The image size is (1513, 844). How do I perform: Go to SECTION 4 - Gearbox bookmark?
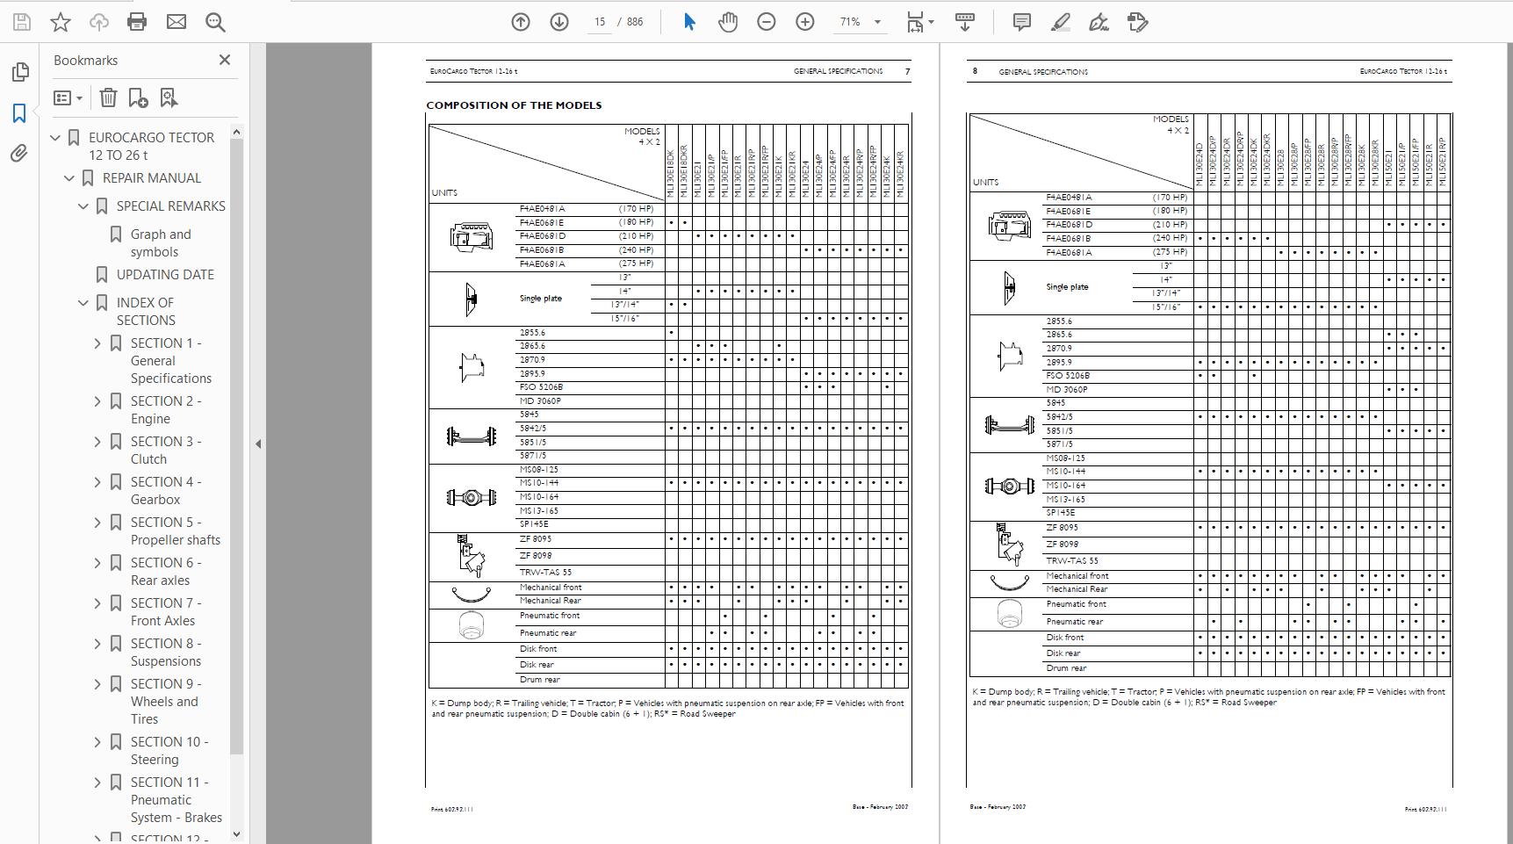[x=166, y=491]
